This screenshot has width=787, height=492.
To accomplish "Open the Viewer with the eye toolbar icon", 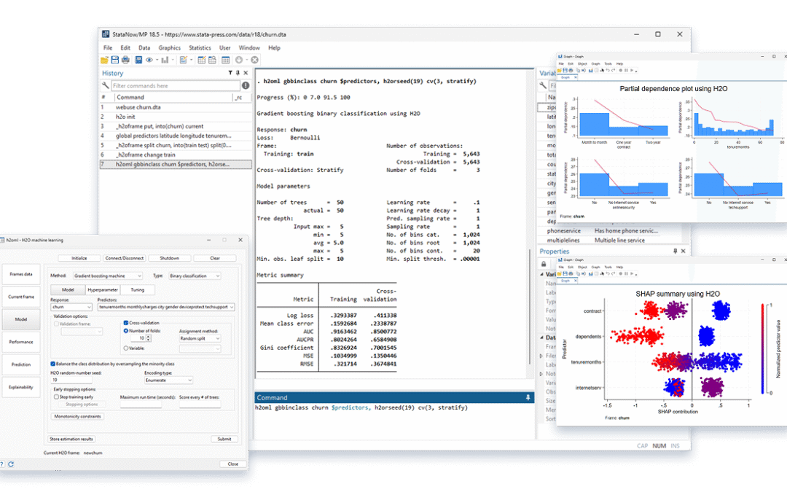I will click(149, 60).
